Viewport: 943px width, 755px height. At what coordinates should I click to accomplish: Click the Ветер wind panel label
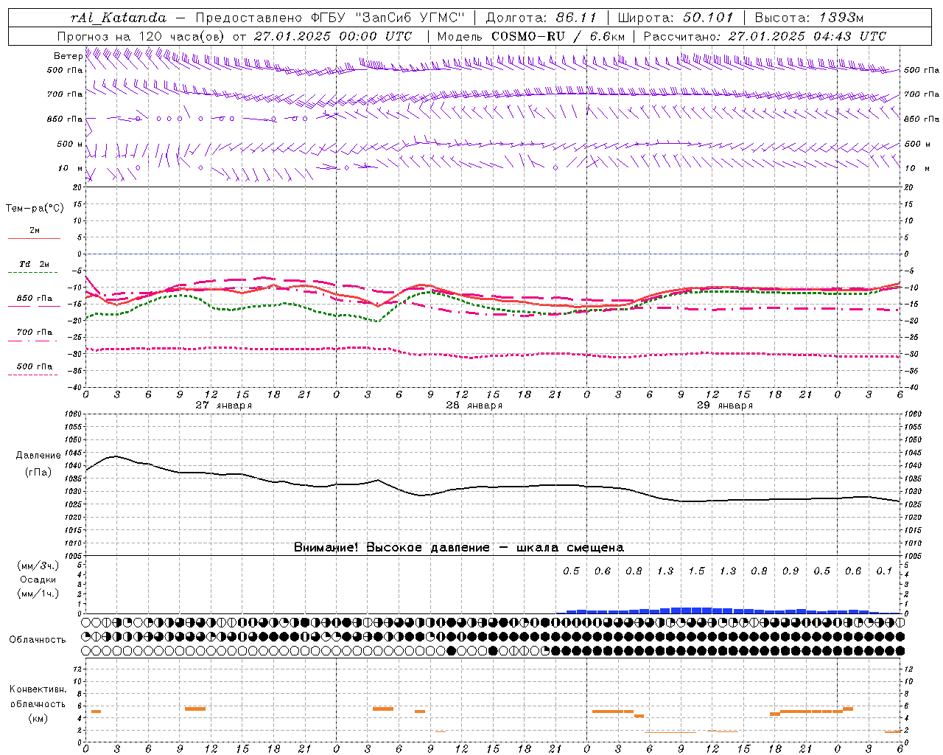69,56
